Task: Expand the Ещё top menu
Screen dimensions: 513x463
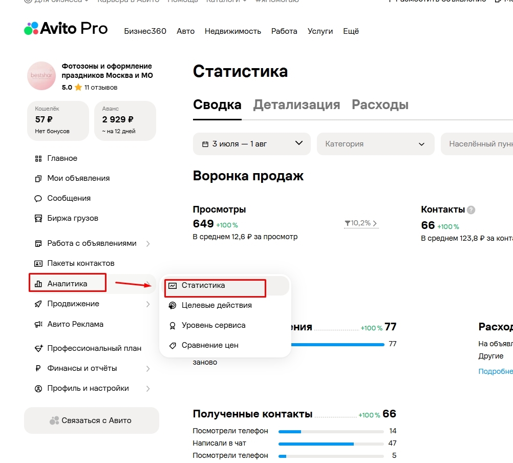Action: click(351, 31)
